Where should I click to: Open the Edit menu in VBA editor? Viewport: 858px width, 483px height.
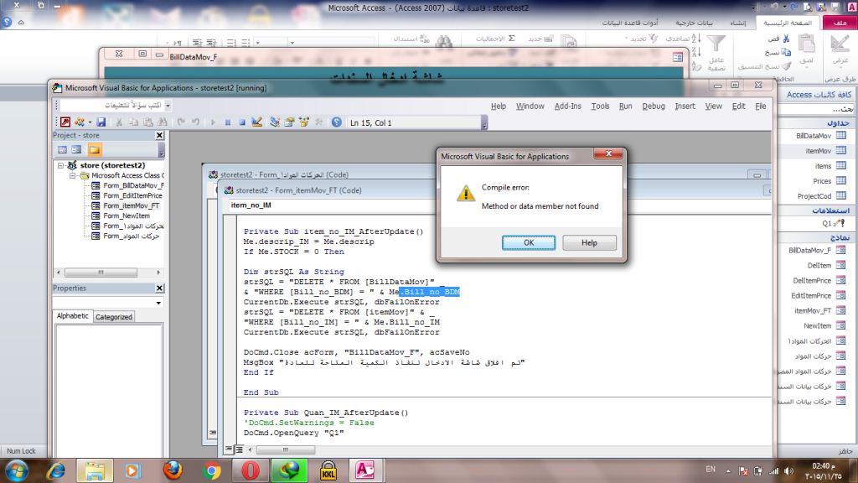coord(739,106)
